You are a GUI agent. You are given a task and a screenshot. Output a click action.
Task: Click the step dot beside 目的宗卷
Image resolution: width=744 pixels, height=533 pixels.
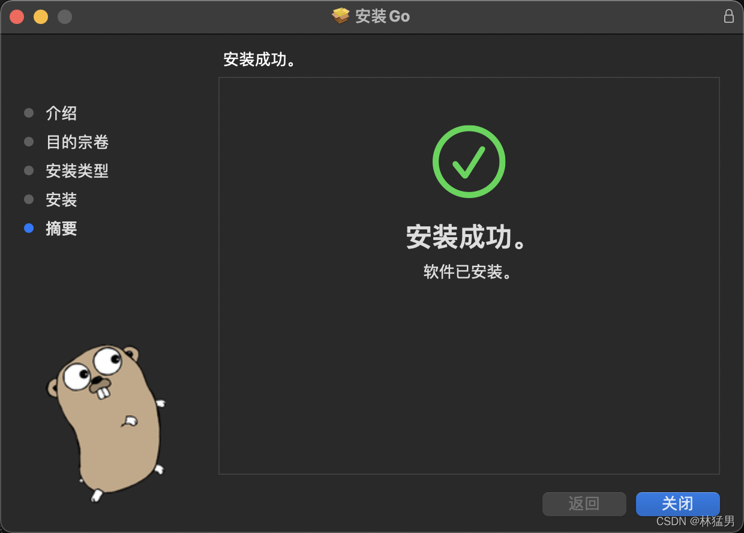(x=28, y=142)
